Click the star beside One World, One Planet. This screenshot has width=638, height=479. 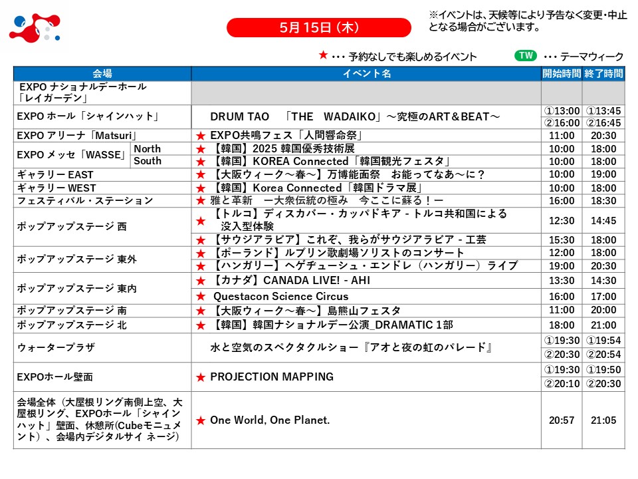point(200,420)
